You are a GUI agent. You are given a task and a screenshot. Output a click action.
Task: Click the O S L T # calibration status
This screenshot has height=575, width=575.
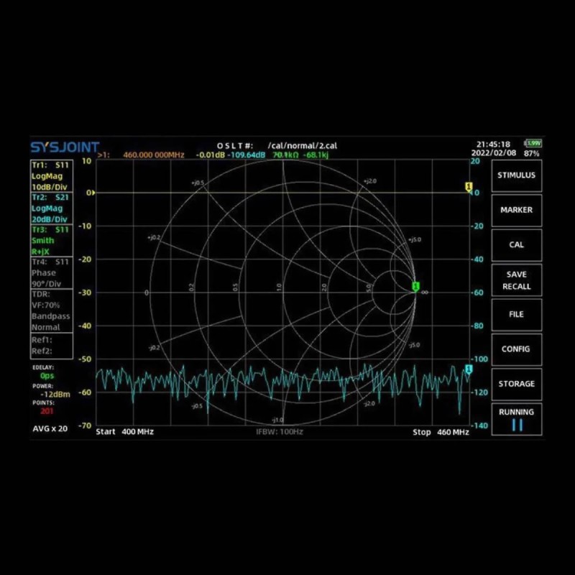coord(235,146)
